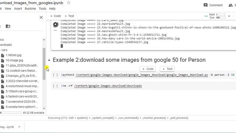Open file 12.coolest-cars-featur...
The width and height of the screenshot is (236, 133).
pyautogui.click(x=21, y=71)
